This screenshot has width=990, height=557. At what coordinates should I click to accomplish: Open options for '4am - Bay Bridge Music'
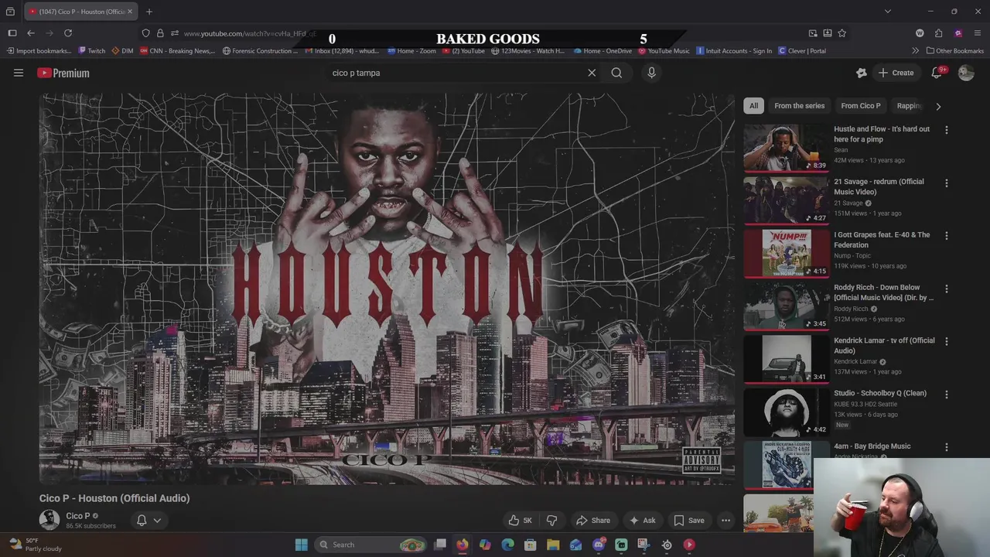[946, 447]
